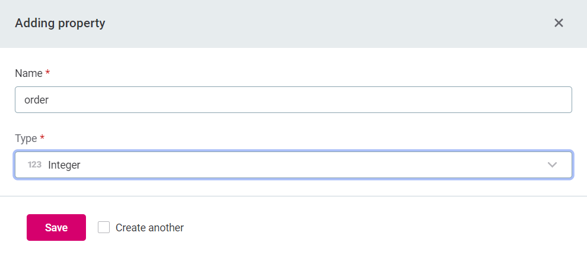Click the Adding property title text
Viewport: 587px width, 255px height.
tap(60, 24)
